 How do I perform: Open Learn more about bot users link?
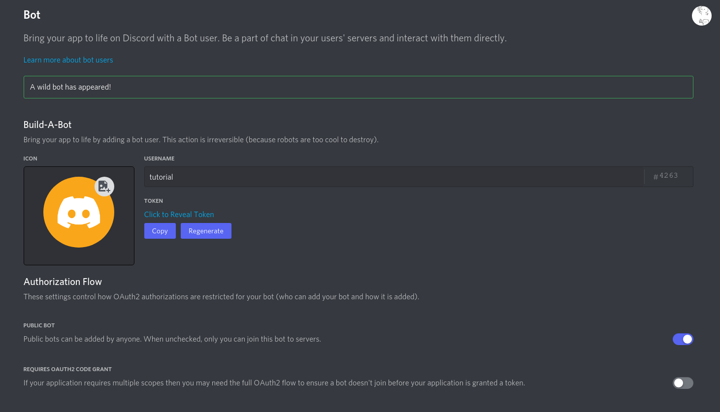pos(68,60)
